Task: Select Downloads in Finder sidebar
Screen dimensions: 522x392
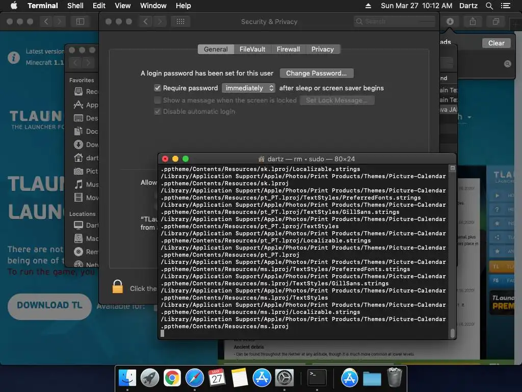Action: tap(85, 144)
